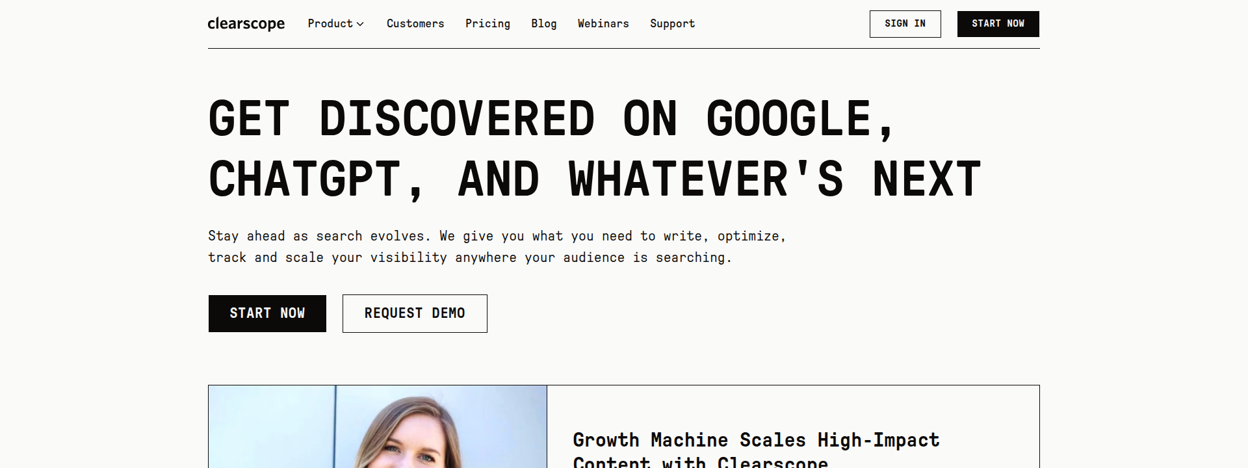This screenshot has height=468, width=1248.
Task: Click the clearscope logo
Action: pos(246,24)
